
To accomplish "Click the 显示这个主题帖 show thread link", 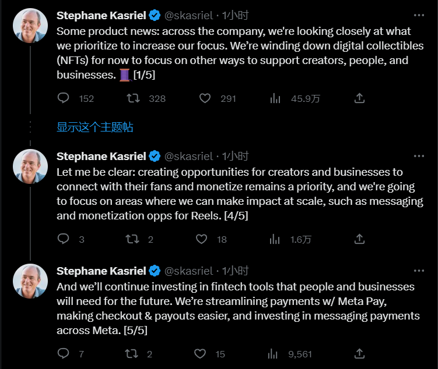I will point(94,127).
